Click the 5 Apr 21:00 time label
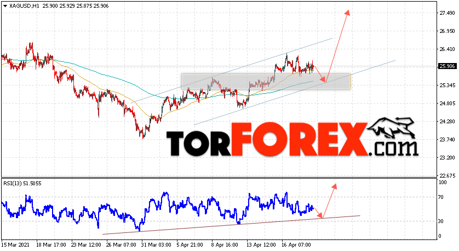This screenshot has height=251, width=459. pyautogui.click(x=190, y=244)
